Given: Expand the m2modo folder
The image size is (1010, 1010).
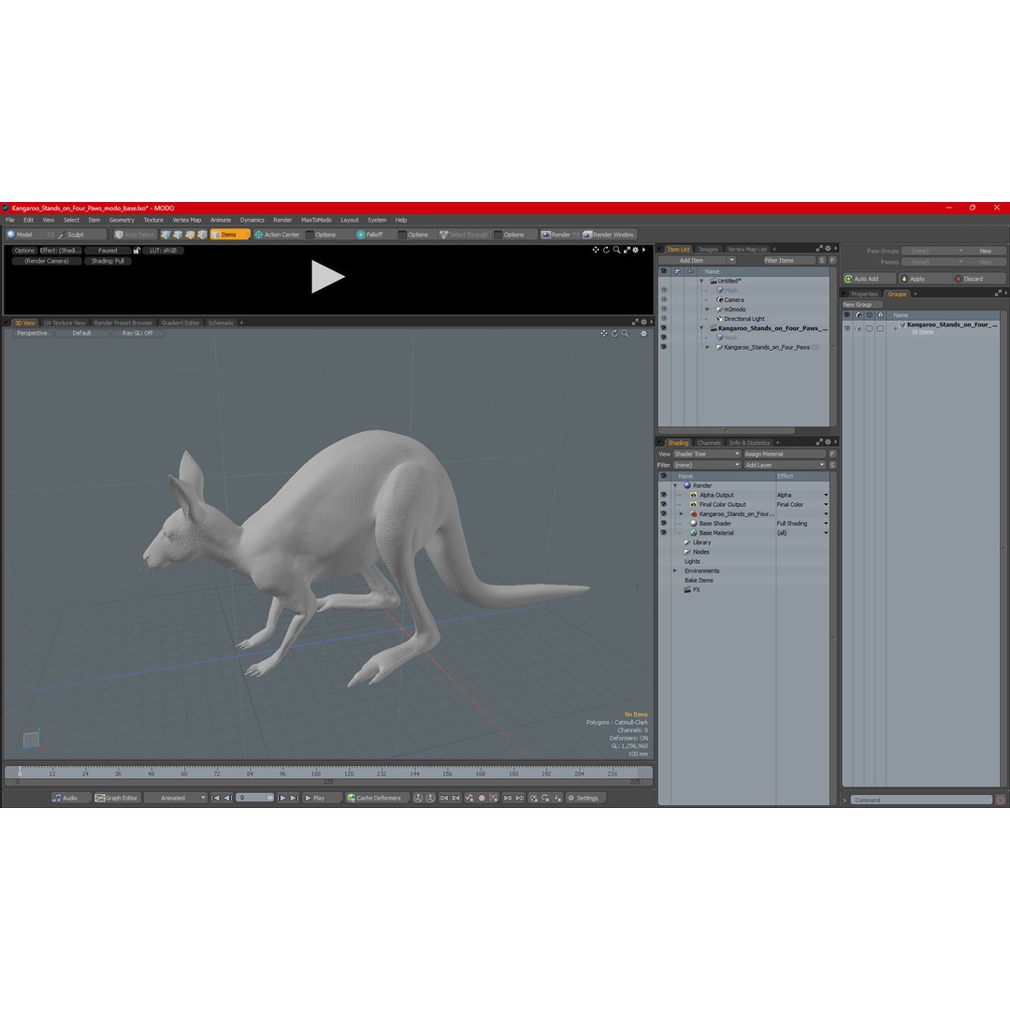Looking at the screenshot, I should 708,310.
